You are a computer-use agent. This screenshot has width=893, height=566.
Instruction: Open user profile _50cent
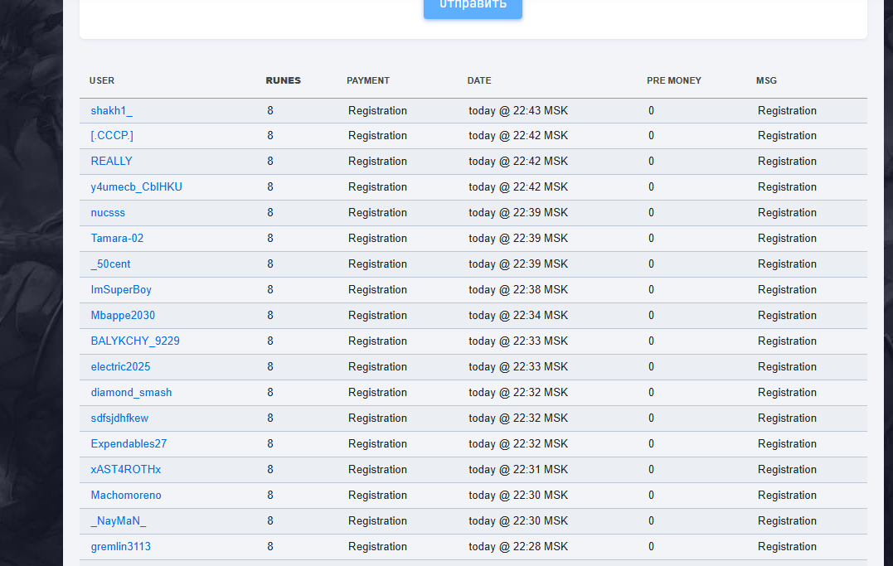110,264
